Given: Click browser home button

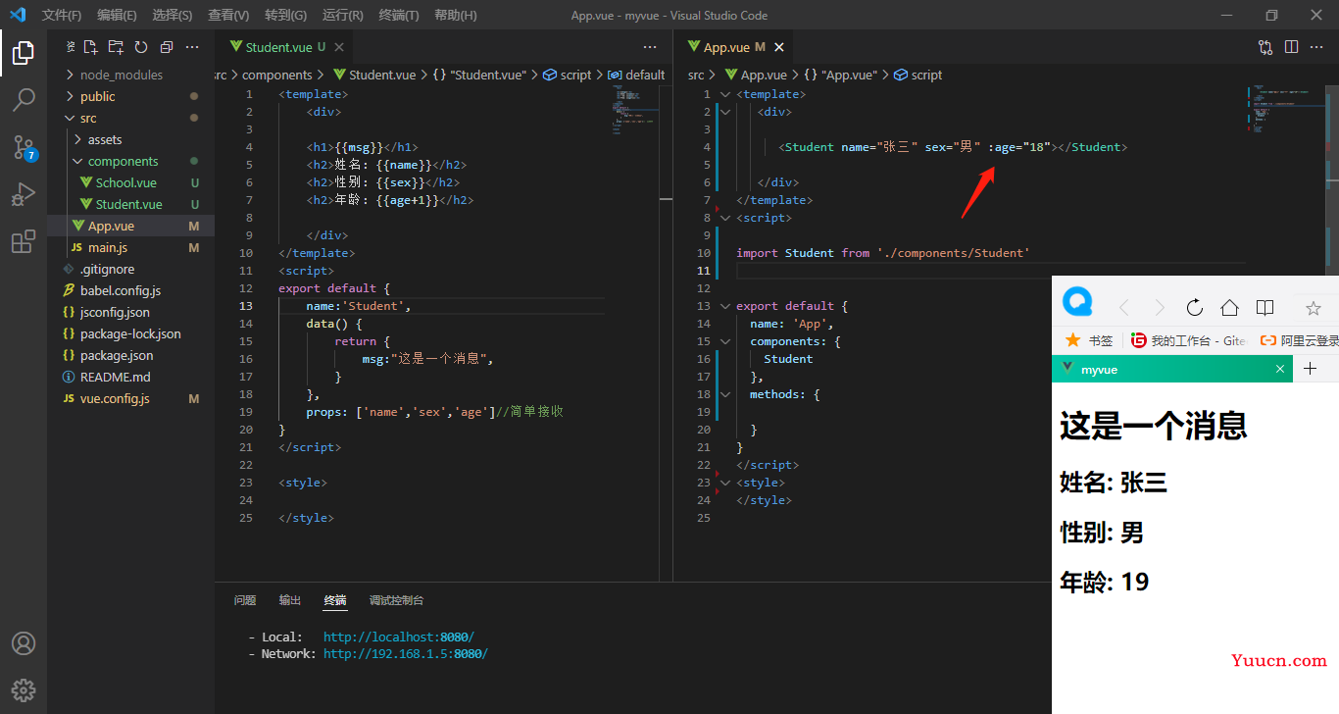Looking at the screenshot, I should click(x=1229, y=308).
